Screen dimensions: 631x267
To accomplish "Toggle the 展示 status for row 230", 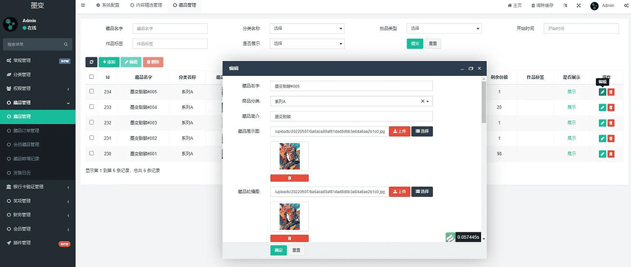I will [x=571, y=154].
